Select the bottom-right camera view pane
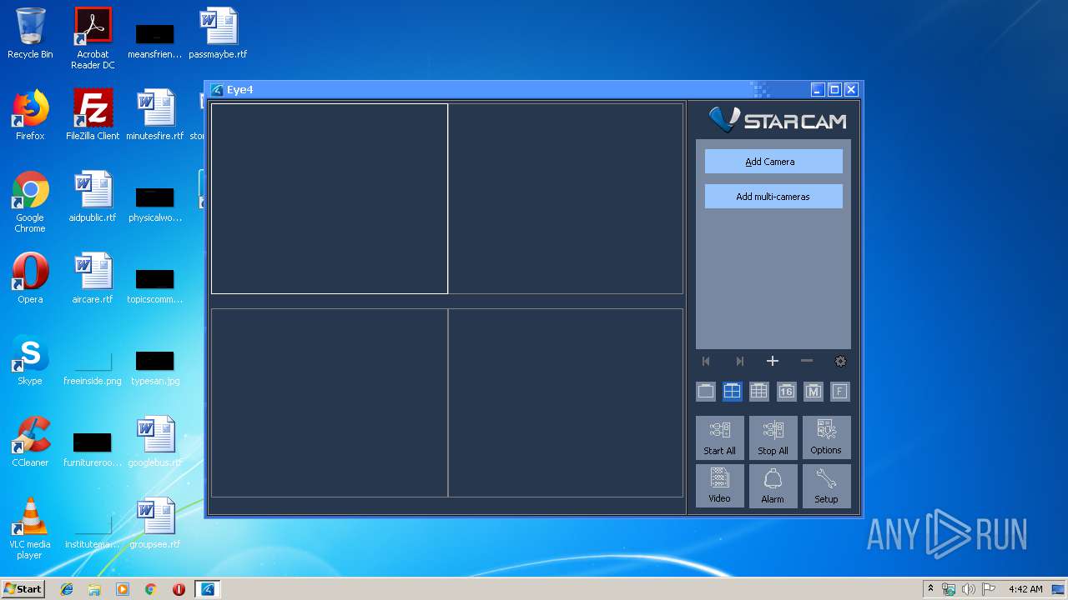 pyautogui.click(x=566, y=402)
